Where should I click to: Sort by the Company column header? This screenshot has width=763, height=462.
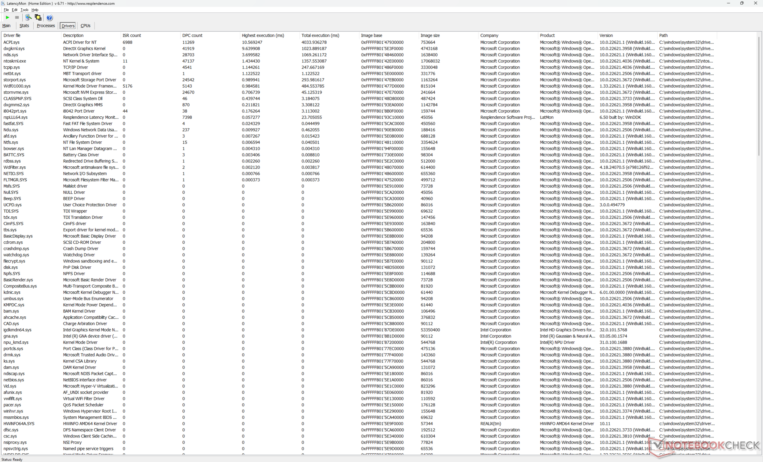point(508,35)
